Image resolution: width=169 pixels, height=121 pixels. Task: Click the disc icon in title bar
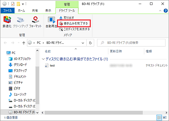click(5, 4)
